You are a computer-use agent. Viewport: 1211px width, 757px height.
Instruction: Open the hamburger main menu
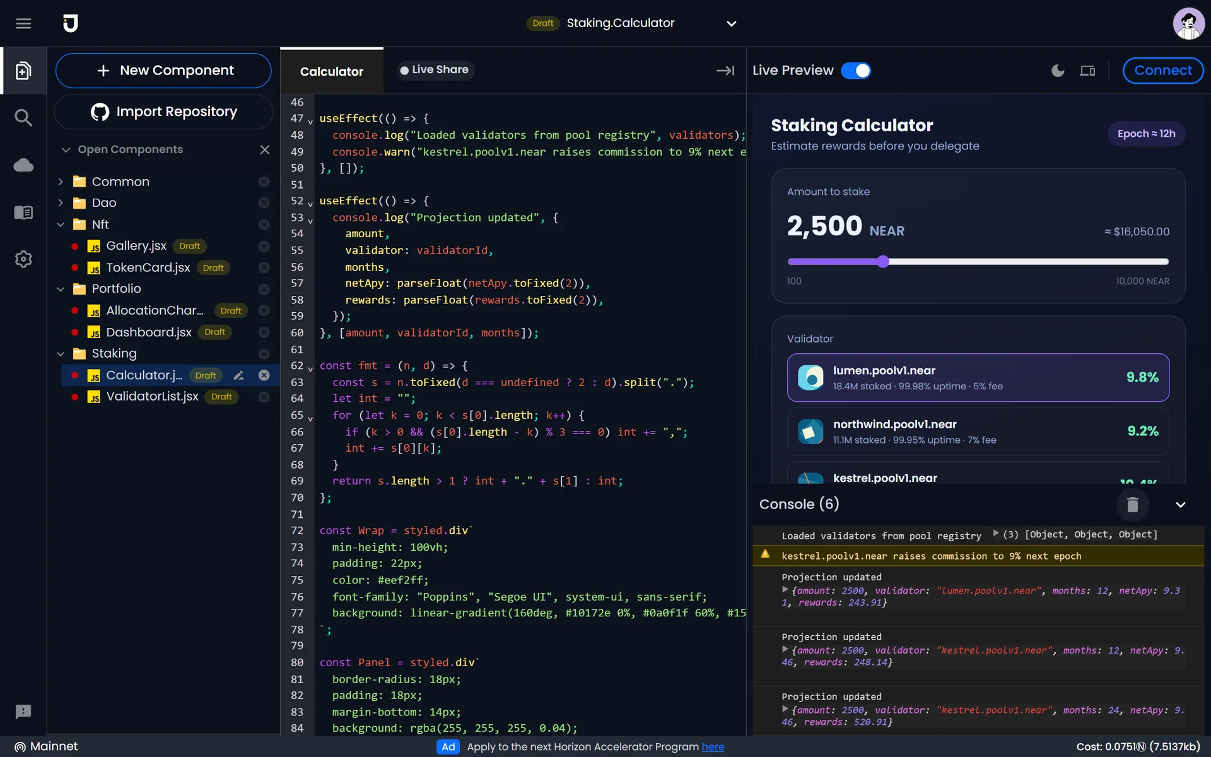pyautogui.click(x=23, y=23)
